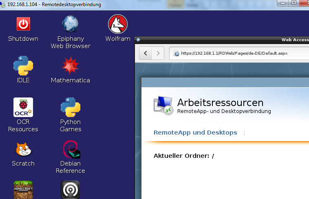Select the RemoteApp und Desktops tab
The image size is (309, 199).
(195, 133)
